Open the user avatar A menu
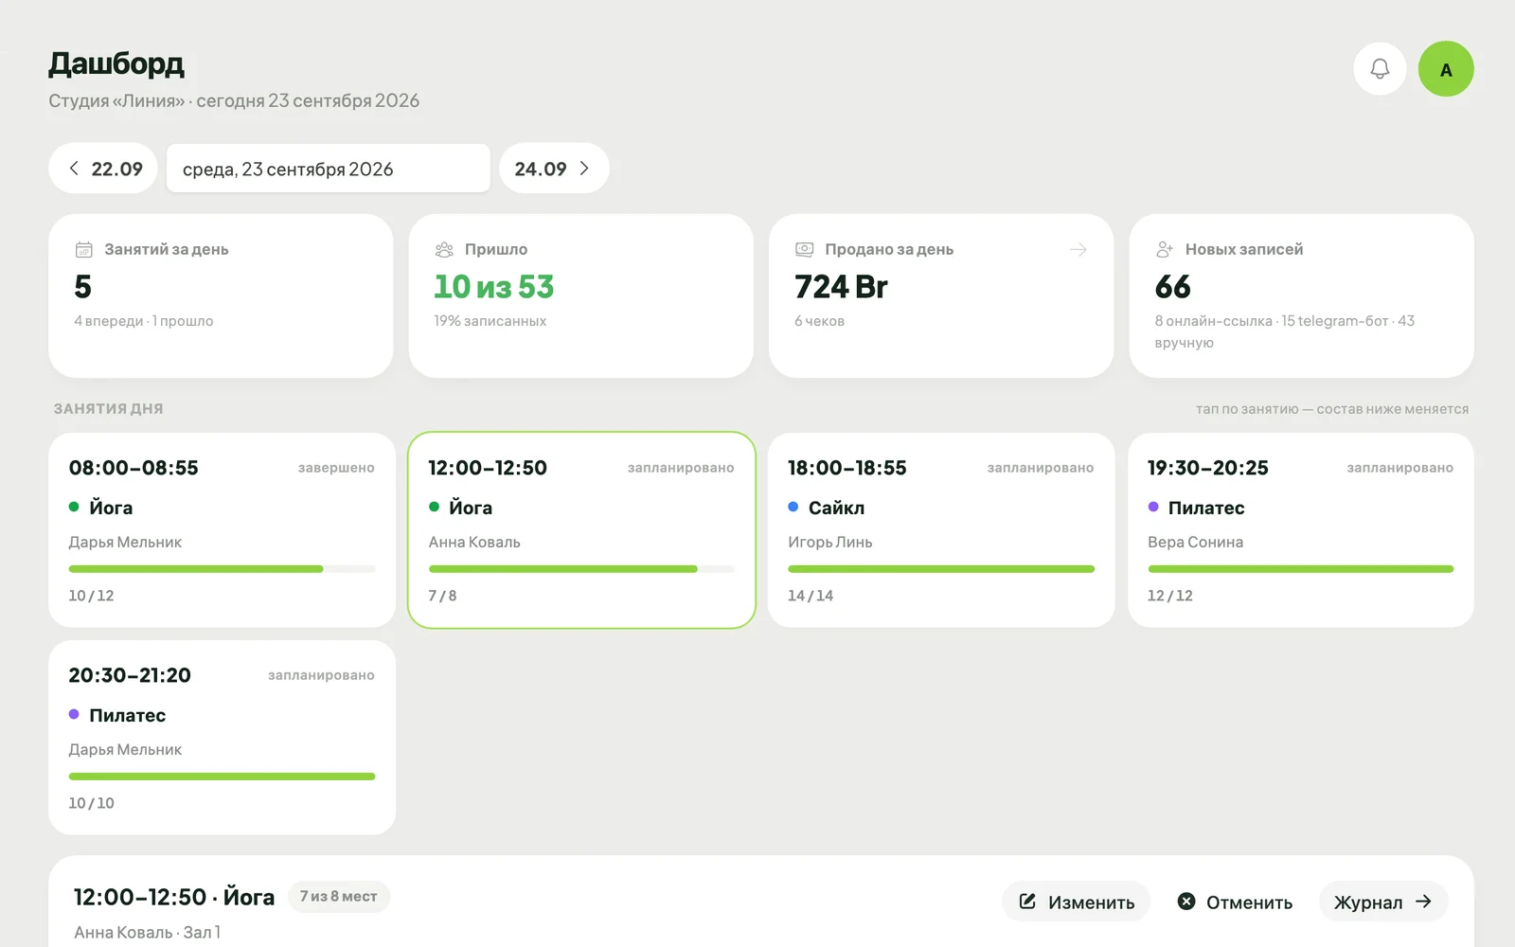Screen dimensions: 1515x947 (1446, 69)
